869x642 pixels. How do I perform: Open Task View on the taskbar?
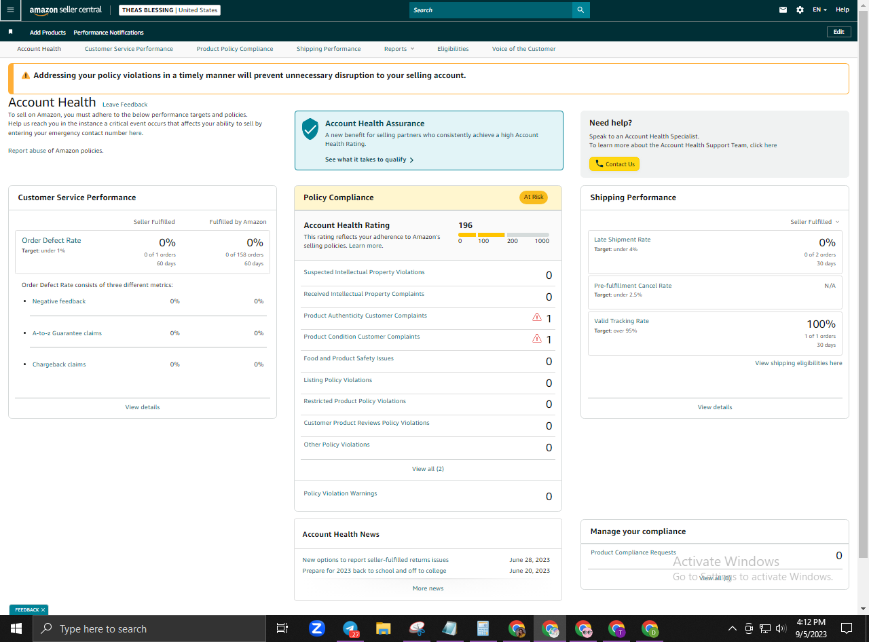282,628
